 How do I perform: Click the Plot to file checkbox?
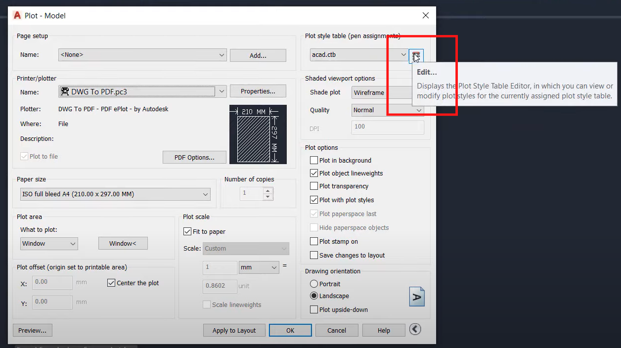(x=24, y=156)
